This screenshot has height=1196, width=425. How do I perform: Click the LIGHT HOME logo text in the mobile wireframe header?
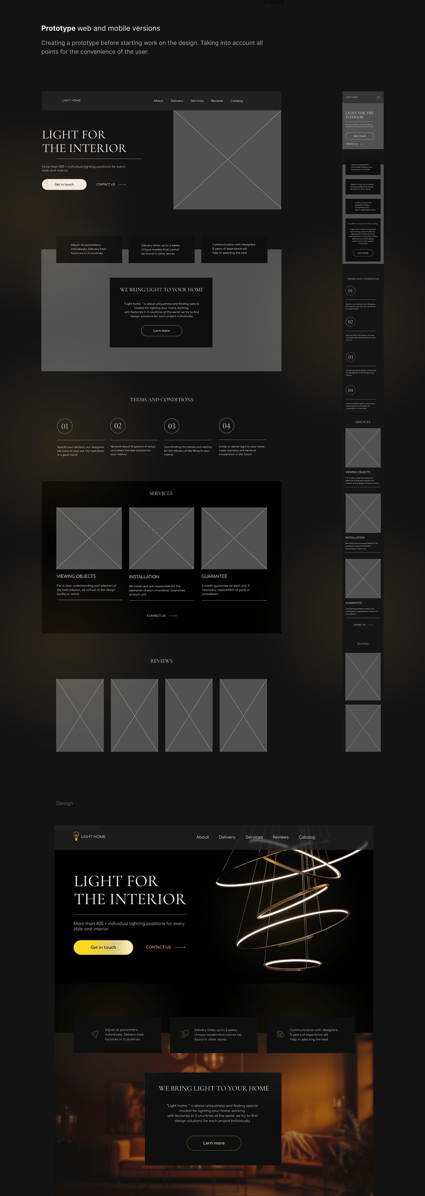tap(352, 97)
